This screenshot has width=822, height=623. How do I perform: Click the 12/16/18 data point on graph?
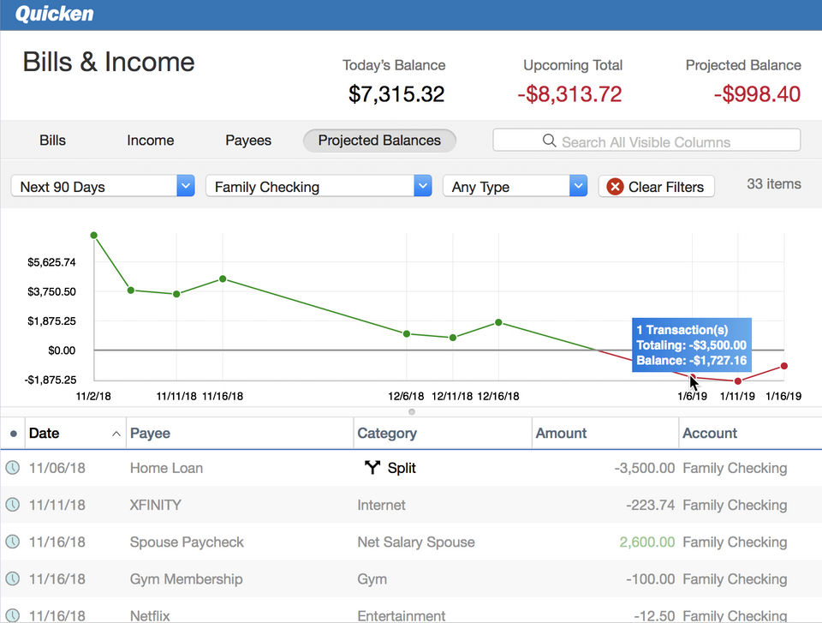coord(498,322)
